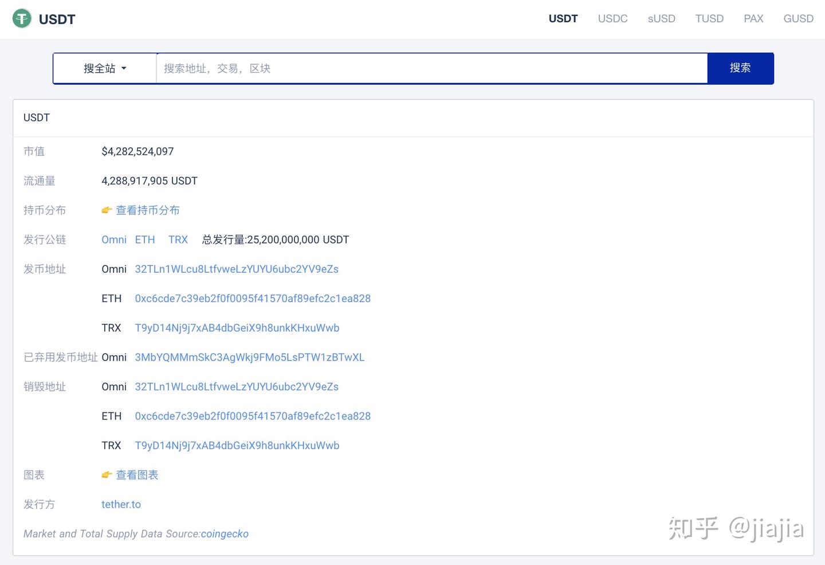Click the USDT card header title
825x565 pixels.
pyautogui.click(x=37, y=117)
